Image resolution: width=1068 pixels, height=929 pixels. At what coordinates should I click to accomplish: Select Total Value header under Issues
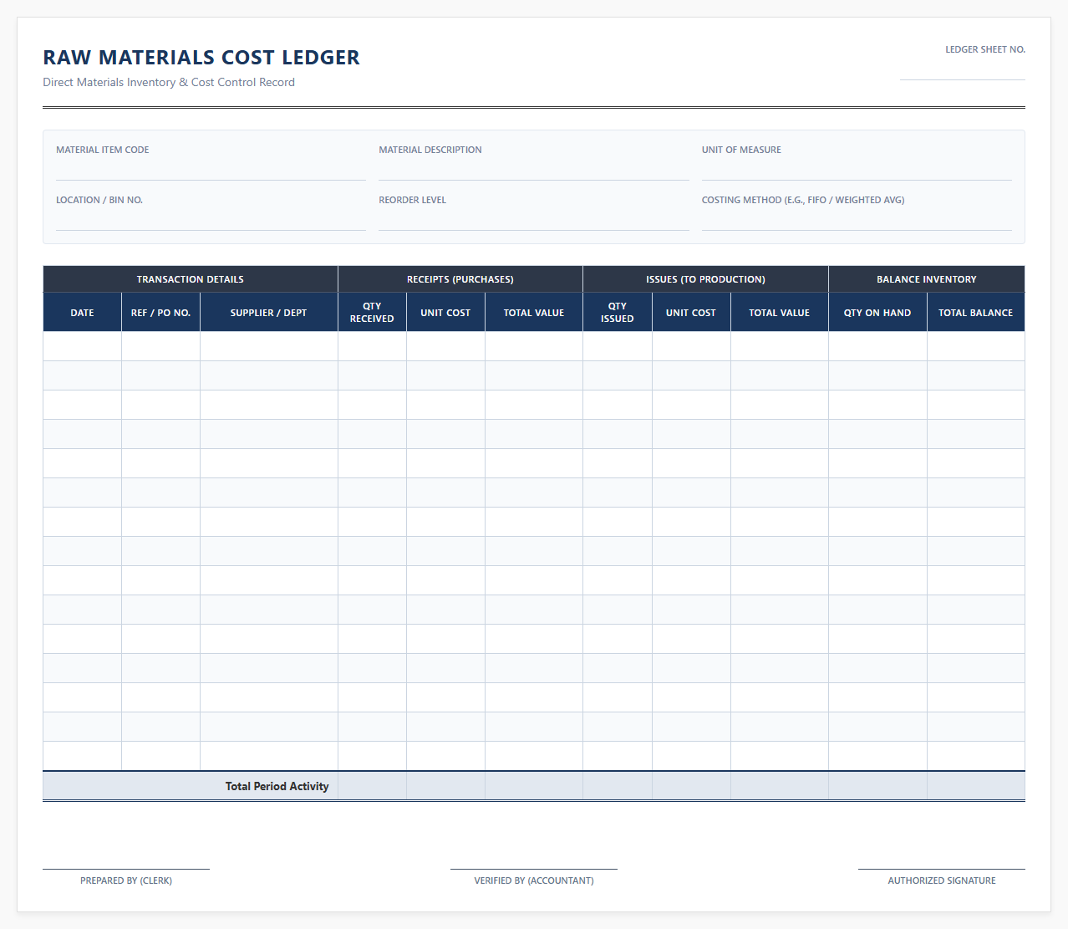click(x=780, y=313)
